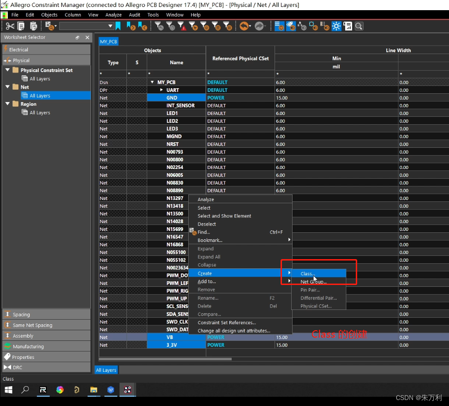
Task: Undock the Worksheet Selector panel
Action: [x=78, y=37]
